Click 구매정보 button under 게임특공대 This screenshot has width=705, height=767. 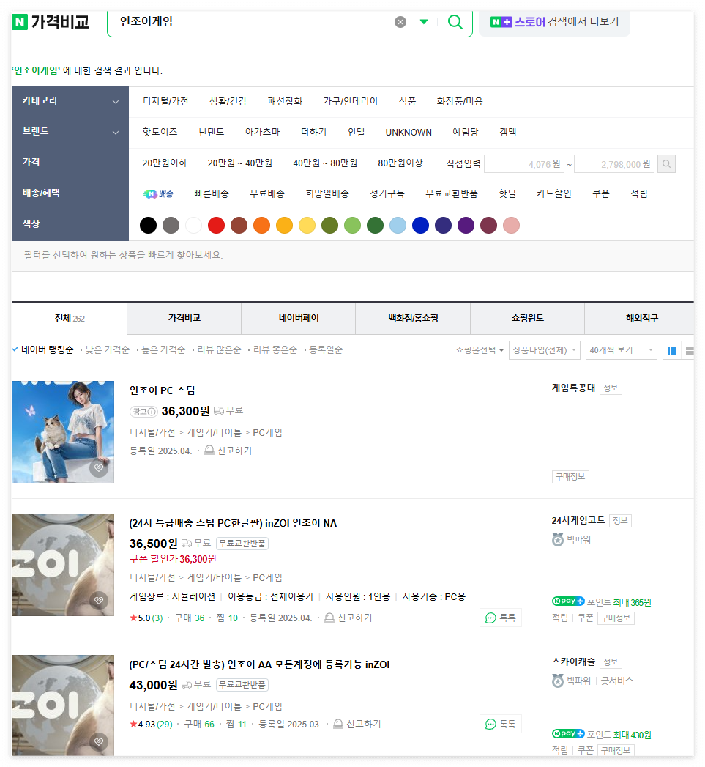(x=570, y=477)
